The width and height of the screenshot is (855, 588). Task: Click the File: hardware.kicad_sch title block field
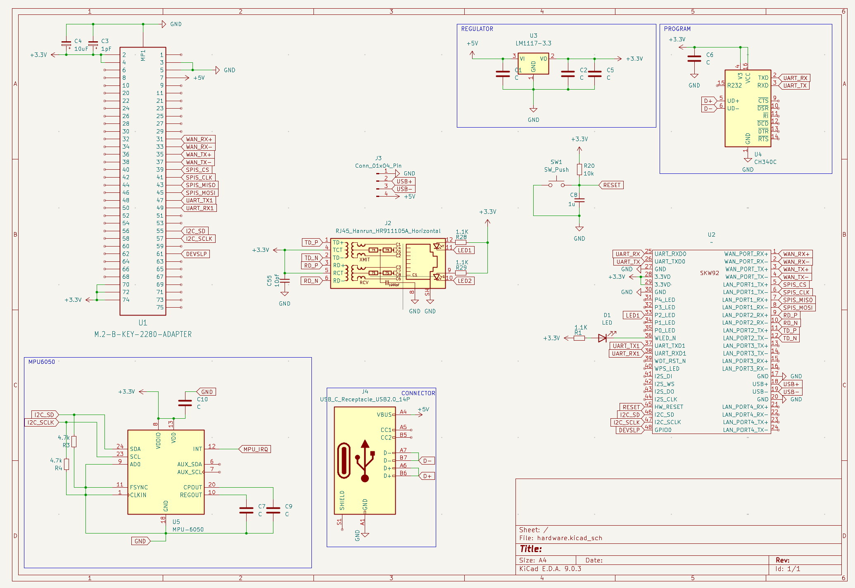point(560,538)
